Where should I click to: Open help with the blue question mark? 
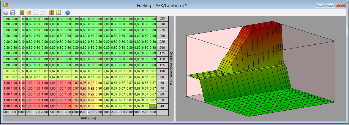(x=67, y=13)
